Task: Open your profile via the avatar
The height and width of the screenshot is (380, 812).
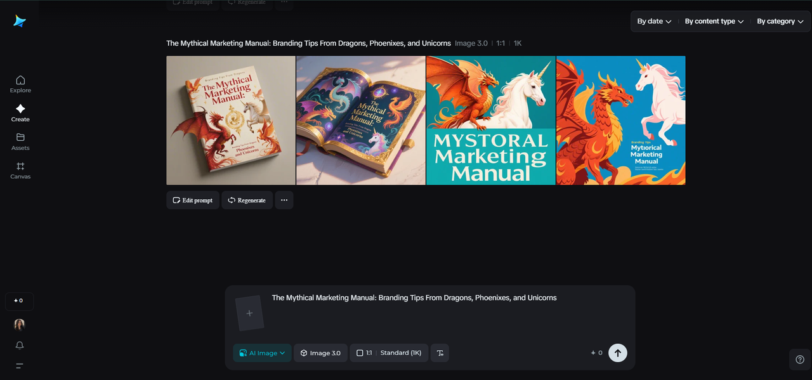Action: tap(19, 324)
